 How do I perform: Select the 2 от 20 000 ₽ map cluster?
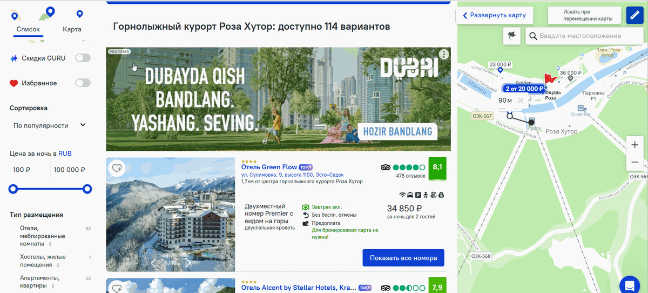[523, 89]
